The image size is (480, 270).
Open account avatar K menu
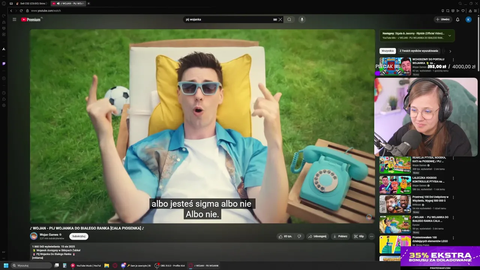pos(468,19)
